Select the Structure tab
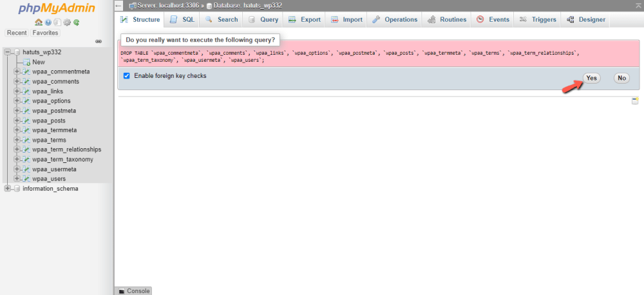 point(140,19)
